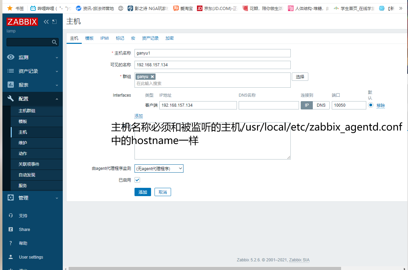The height and width of the screenshot is (270, 408).
Task: Click the Zabbix logo
Action: 22,22
